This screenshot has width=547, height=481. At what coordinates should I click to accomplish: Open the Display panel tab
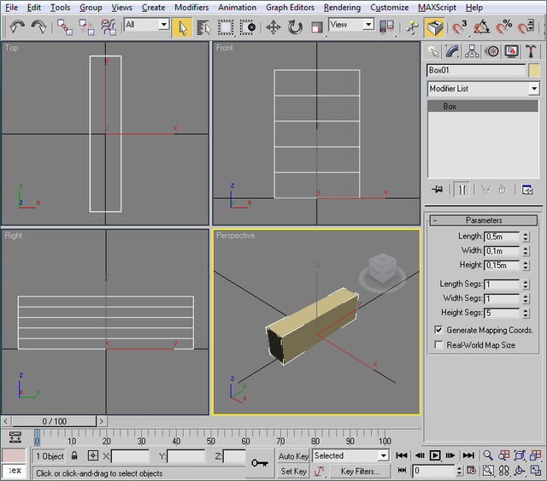tap(511, 51)
